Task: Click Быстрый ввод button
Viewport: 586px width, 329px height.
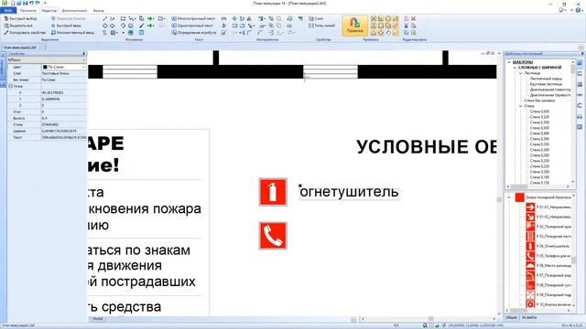Action: click(x=66, y=26)
